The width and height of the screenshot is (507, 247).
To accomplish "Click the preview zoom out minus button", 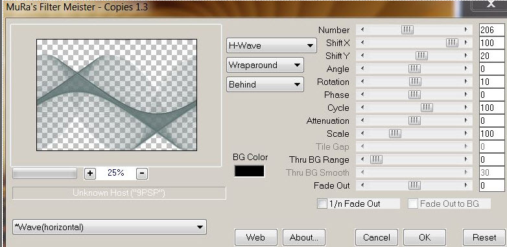I will pos(142,174).
